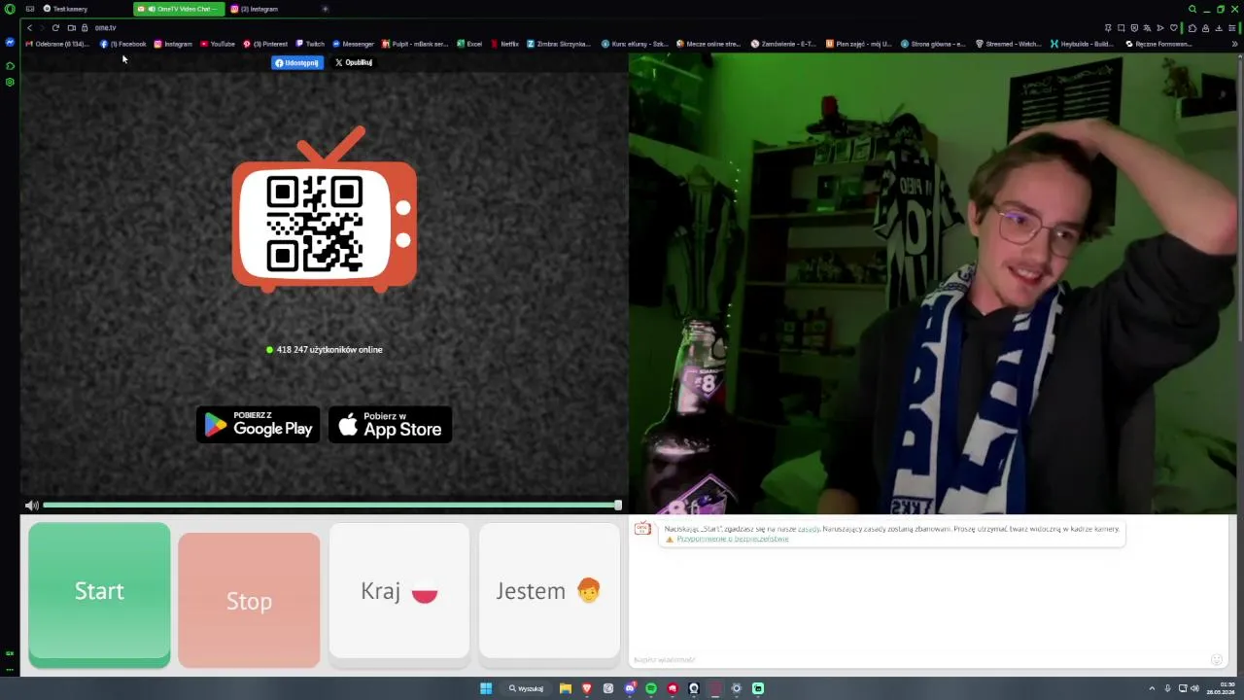Screen dimensions: 1244x700
Task: Open the Streamed bookmark
Action: [1008, 44]
